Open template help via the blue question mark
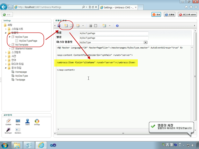Viewport: 199px width, 149px height. click(117, 26)
